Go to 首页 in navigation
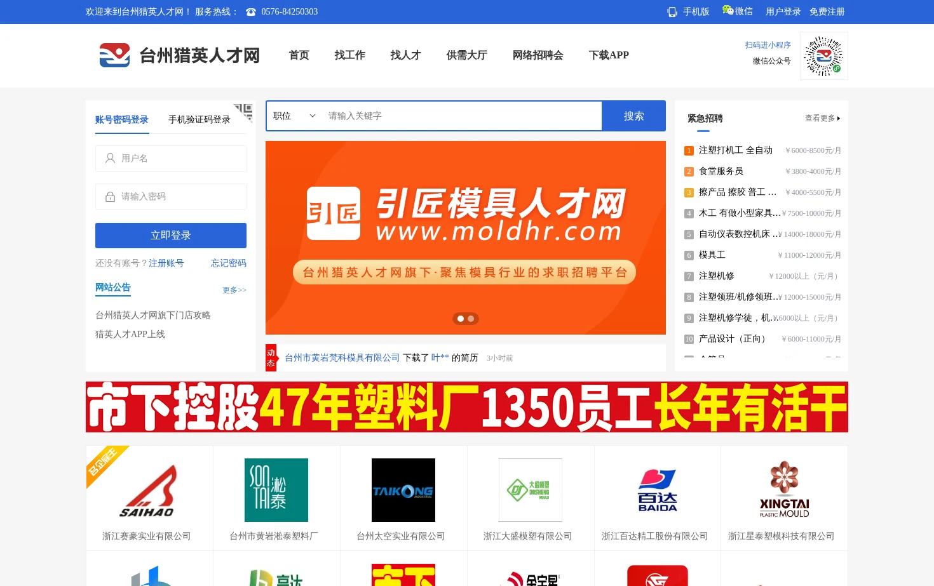 [x=299, y=55]
